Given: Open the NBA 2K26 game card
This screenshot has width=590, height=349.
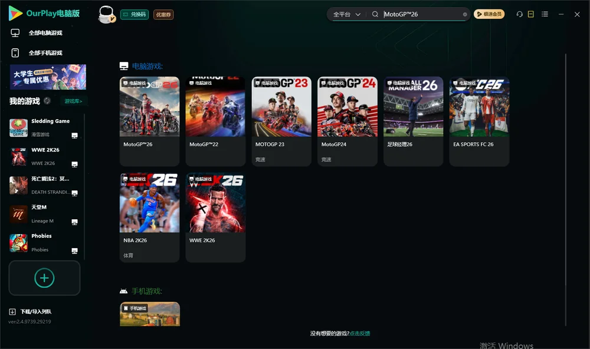Looking at the screenshot, I should tap(149, 218).
